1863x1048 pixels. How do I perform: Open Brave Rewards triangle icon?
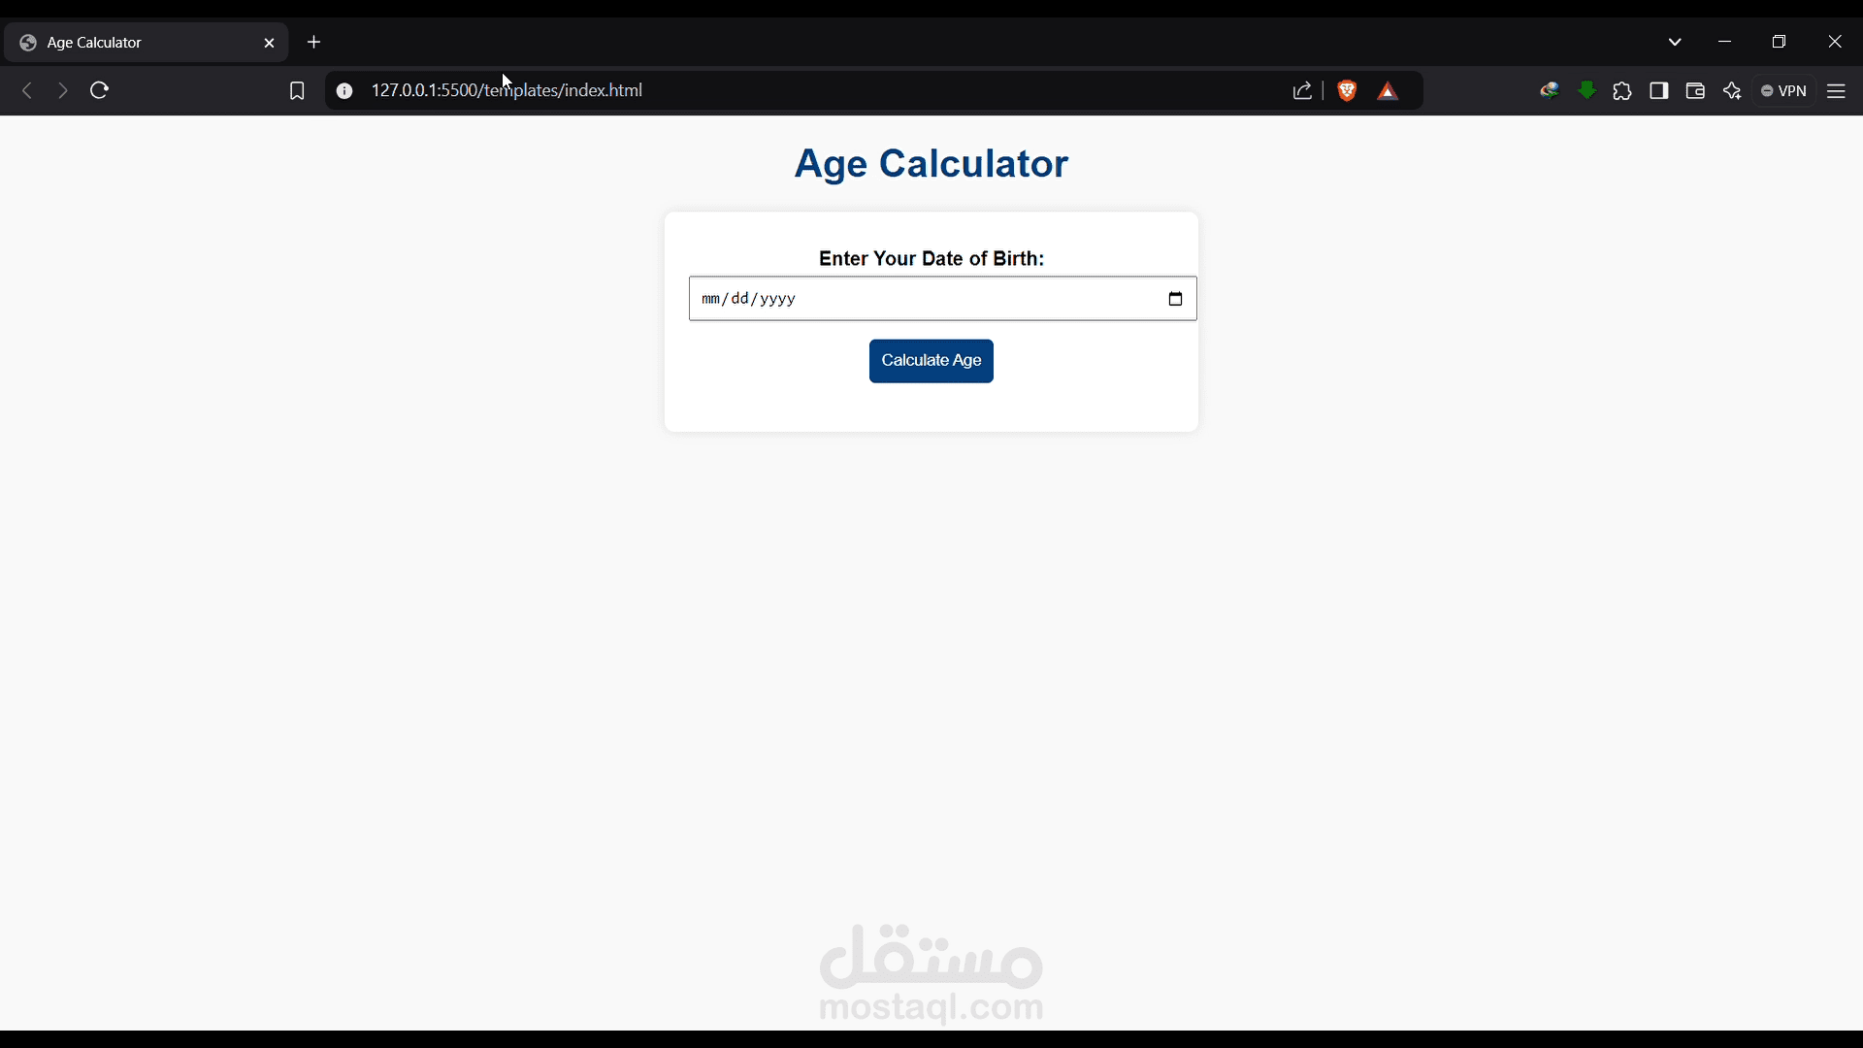(x=1388, y=91)
